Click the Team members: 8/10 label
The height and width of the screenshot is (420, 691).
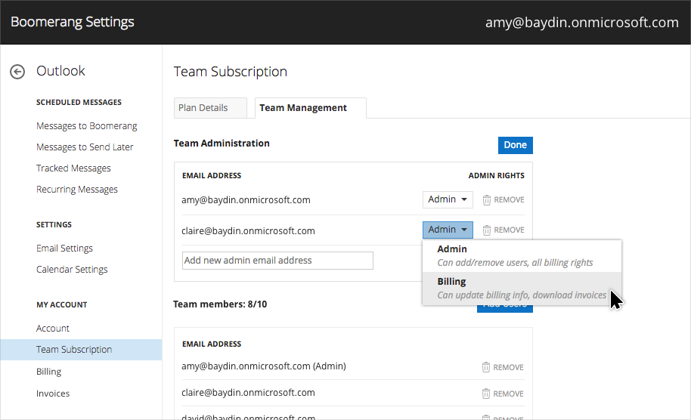coord(220,304)
